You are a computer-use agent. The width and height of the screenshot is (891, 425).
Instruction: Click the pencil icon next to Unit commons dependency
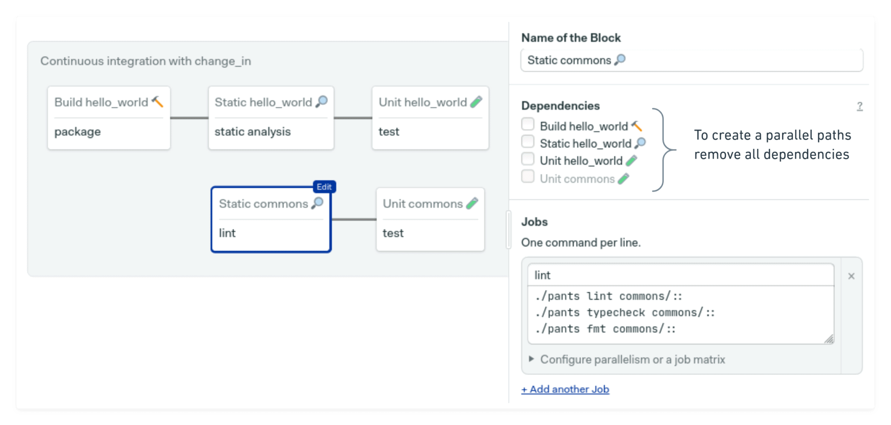coord(624,178)
